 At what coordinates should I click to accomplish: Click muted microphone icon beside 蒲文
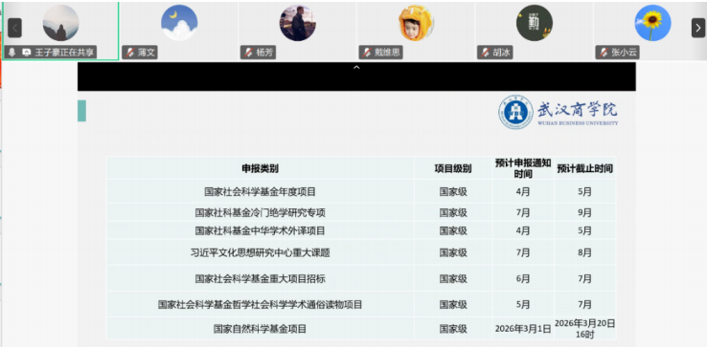[x=130, y=53]
